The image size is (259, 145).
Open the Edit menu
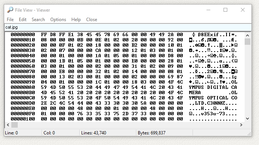(x=23, y=20)
